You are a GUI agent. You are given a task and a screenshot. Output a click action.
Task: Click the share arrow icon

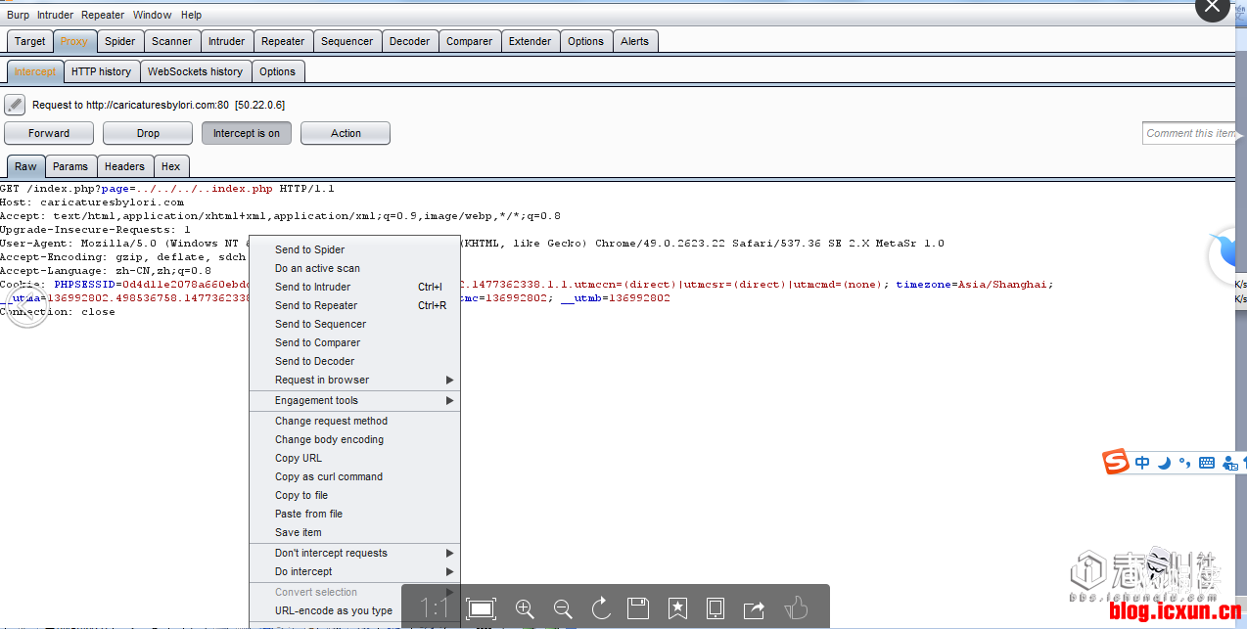point(754,608)
